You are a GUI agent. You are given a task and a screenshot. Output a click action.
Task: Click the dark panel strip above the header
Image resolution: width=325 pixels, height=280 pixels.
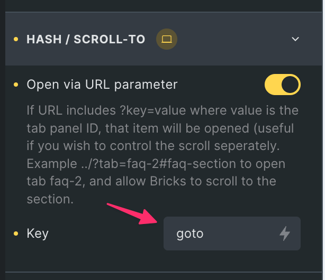click(x=159, y=5)
